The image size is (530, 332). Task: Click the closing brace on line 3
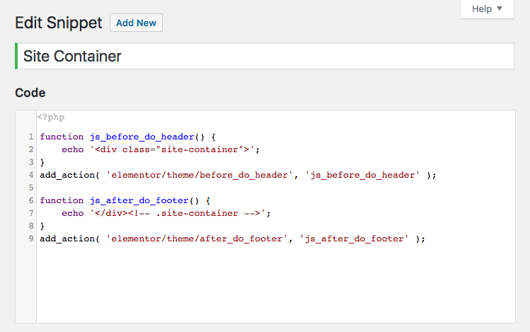(x=42, y=162)
